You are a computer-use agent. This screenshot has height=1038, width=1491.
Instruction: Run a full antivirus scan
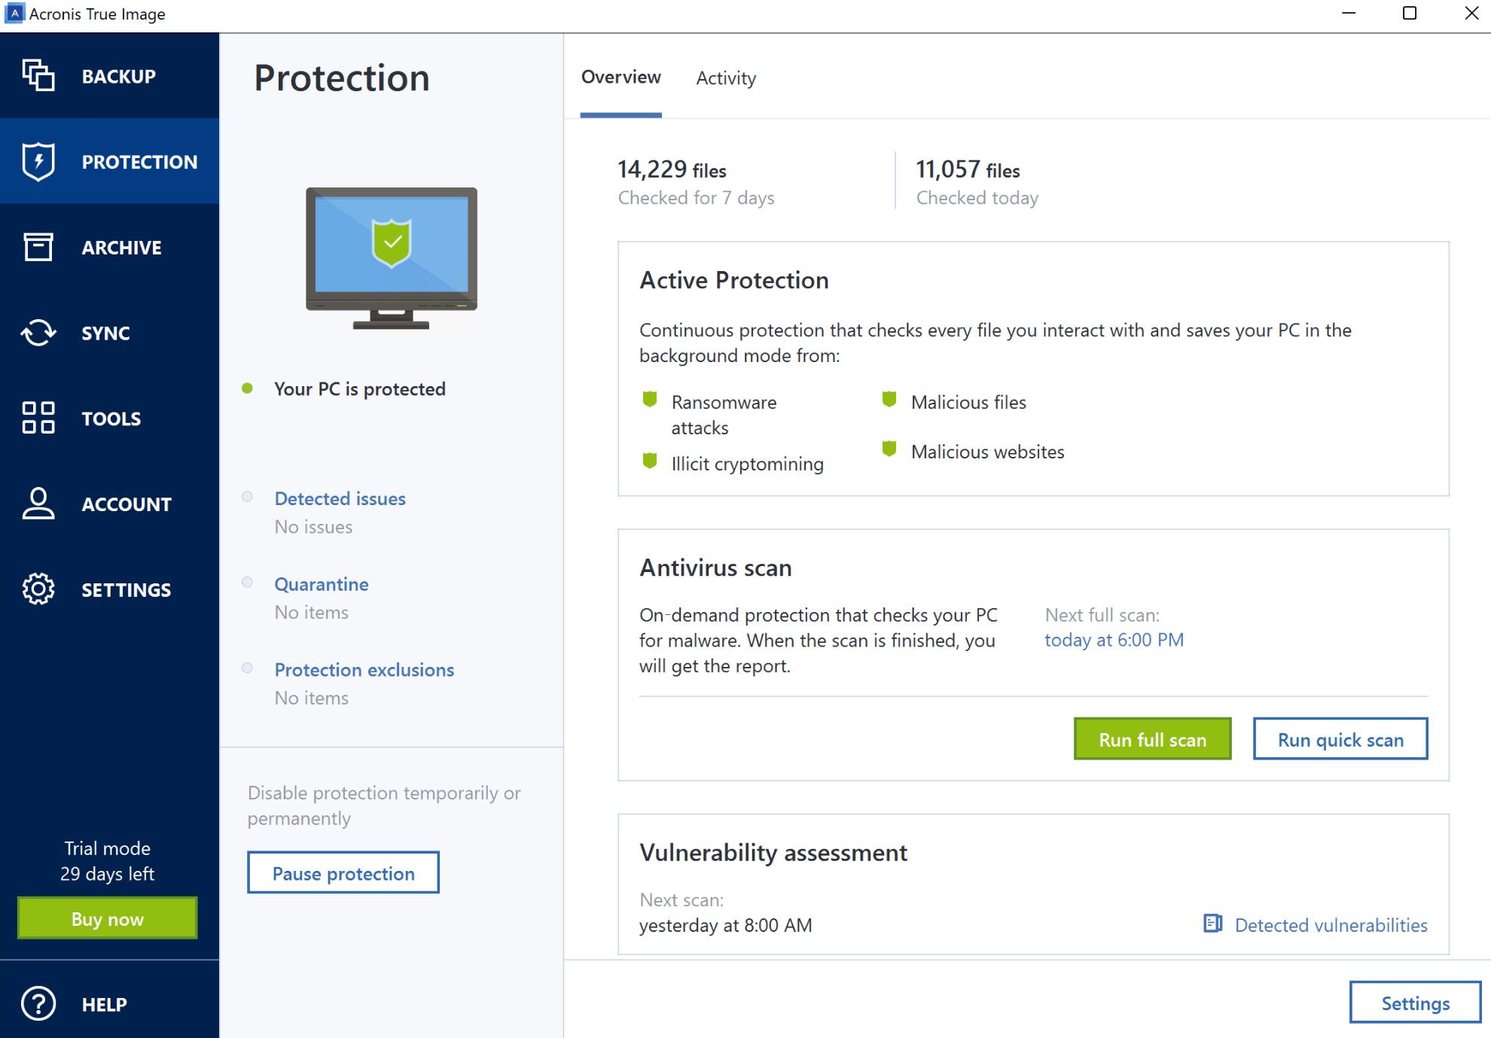(x=1152, y=739)
